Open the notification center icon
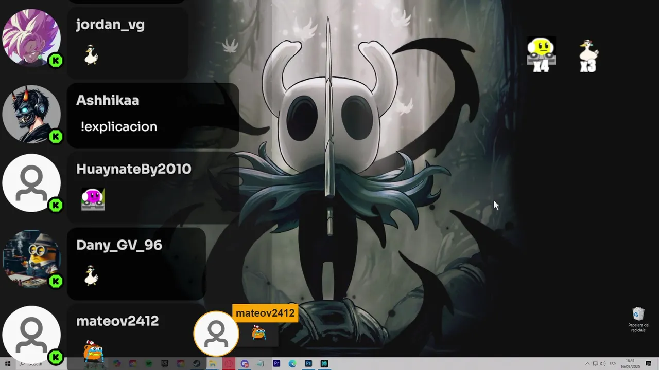Image resolution: width=659 pixels, height=370 pixels. [649, 364]
